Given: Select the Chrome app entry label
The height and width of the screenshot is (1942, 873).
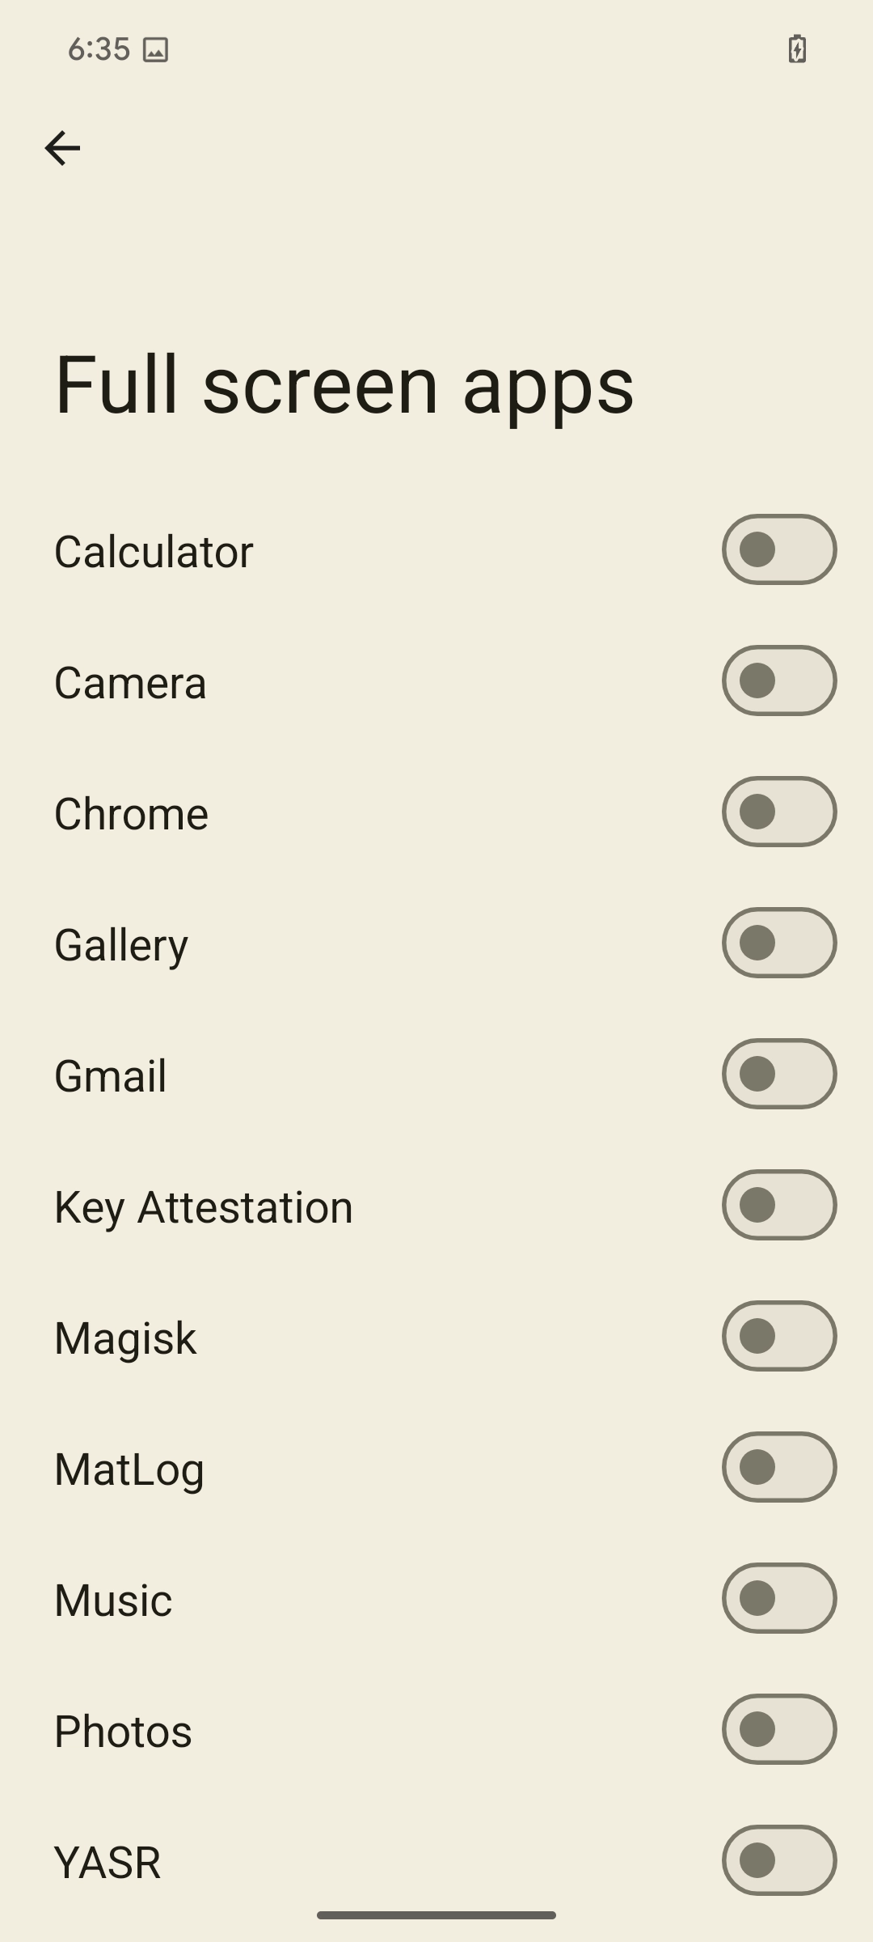Looking at the screenshot, I should pos(131,814).
